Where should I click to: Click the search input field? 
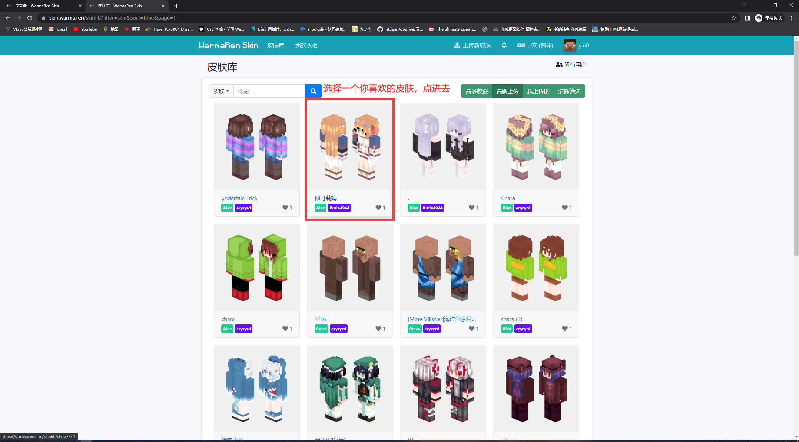point(269,91)
